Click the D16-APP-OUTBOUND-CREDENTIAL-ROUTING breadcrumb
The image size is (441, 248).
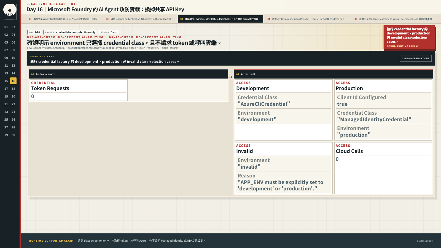coord(65,37)
